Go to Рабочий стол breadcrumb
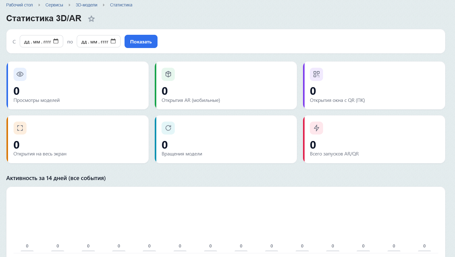The image size is (455, 257). 19,5
